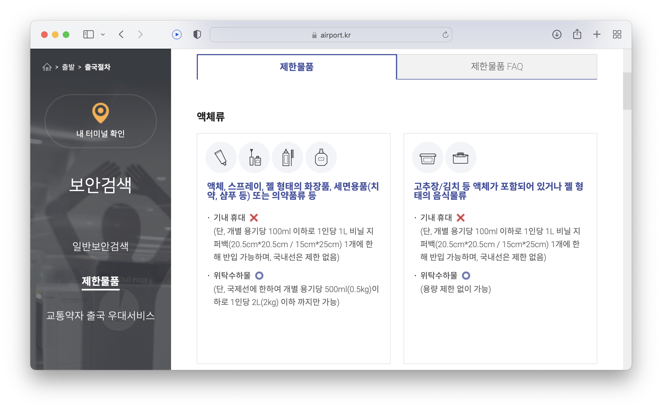This screenshot has width=662, height=410.
Task: Click the reload page icon in the address bar
Action: (x=445, y=35)
